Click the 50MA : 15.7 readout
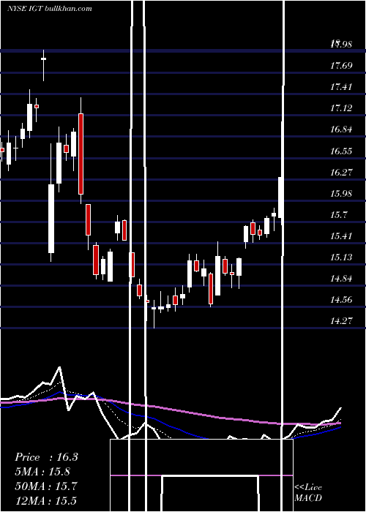Viewport: 366px width, 512px height. [x=46, y=486]
